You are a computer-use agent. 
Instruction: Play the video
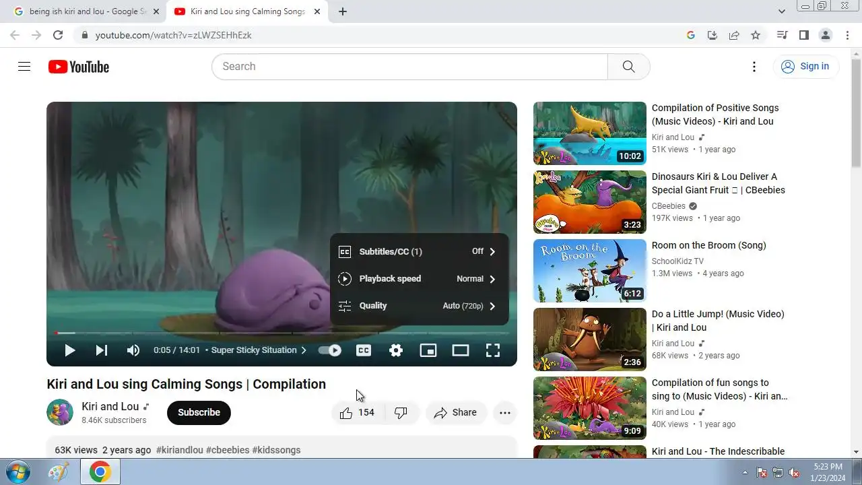(x=69, y=350)
